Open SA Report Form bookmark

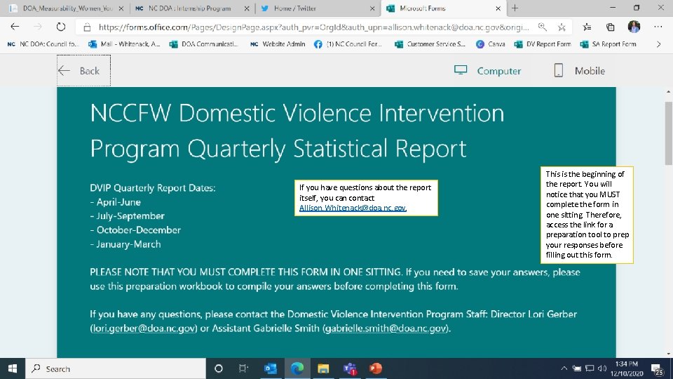(x=609, y=44)
